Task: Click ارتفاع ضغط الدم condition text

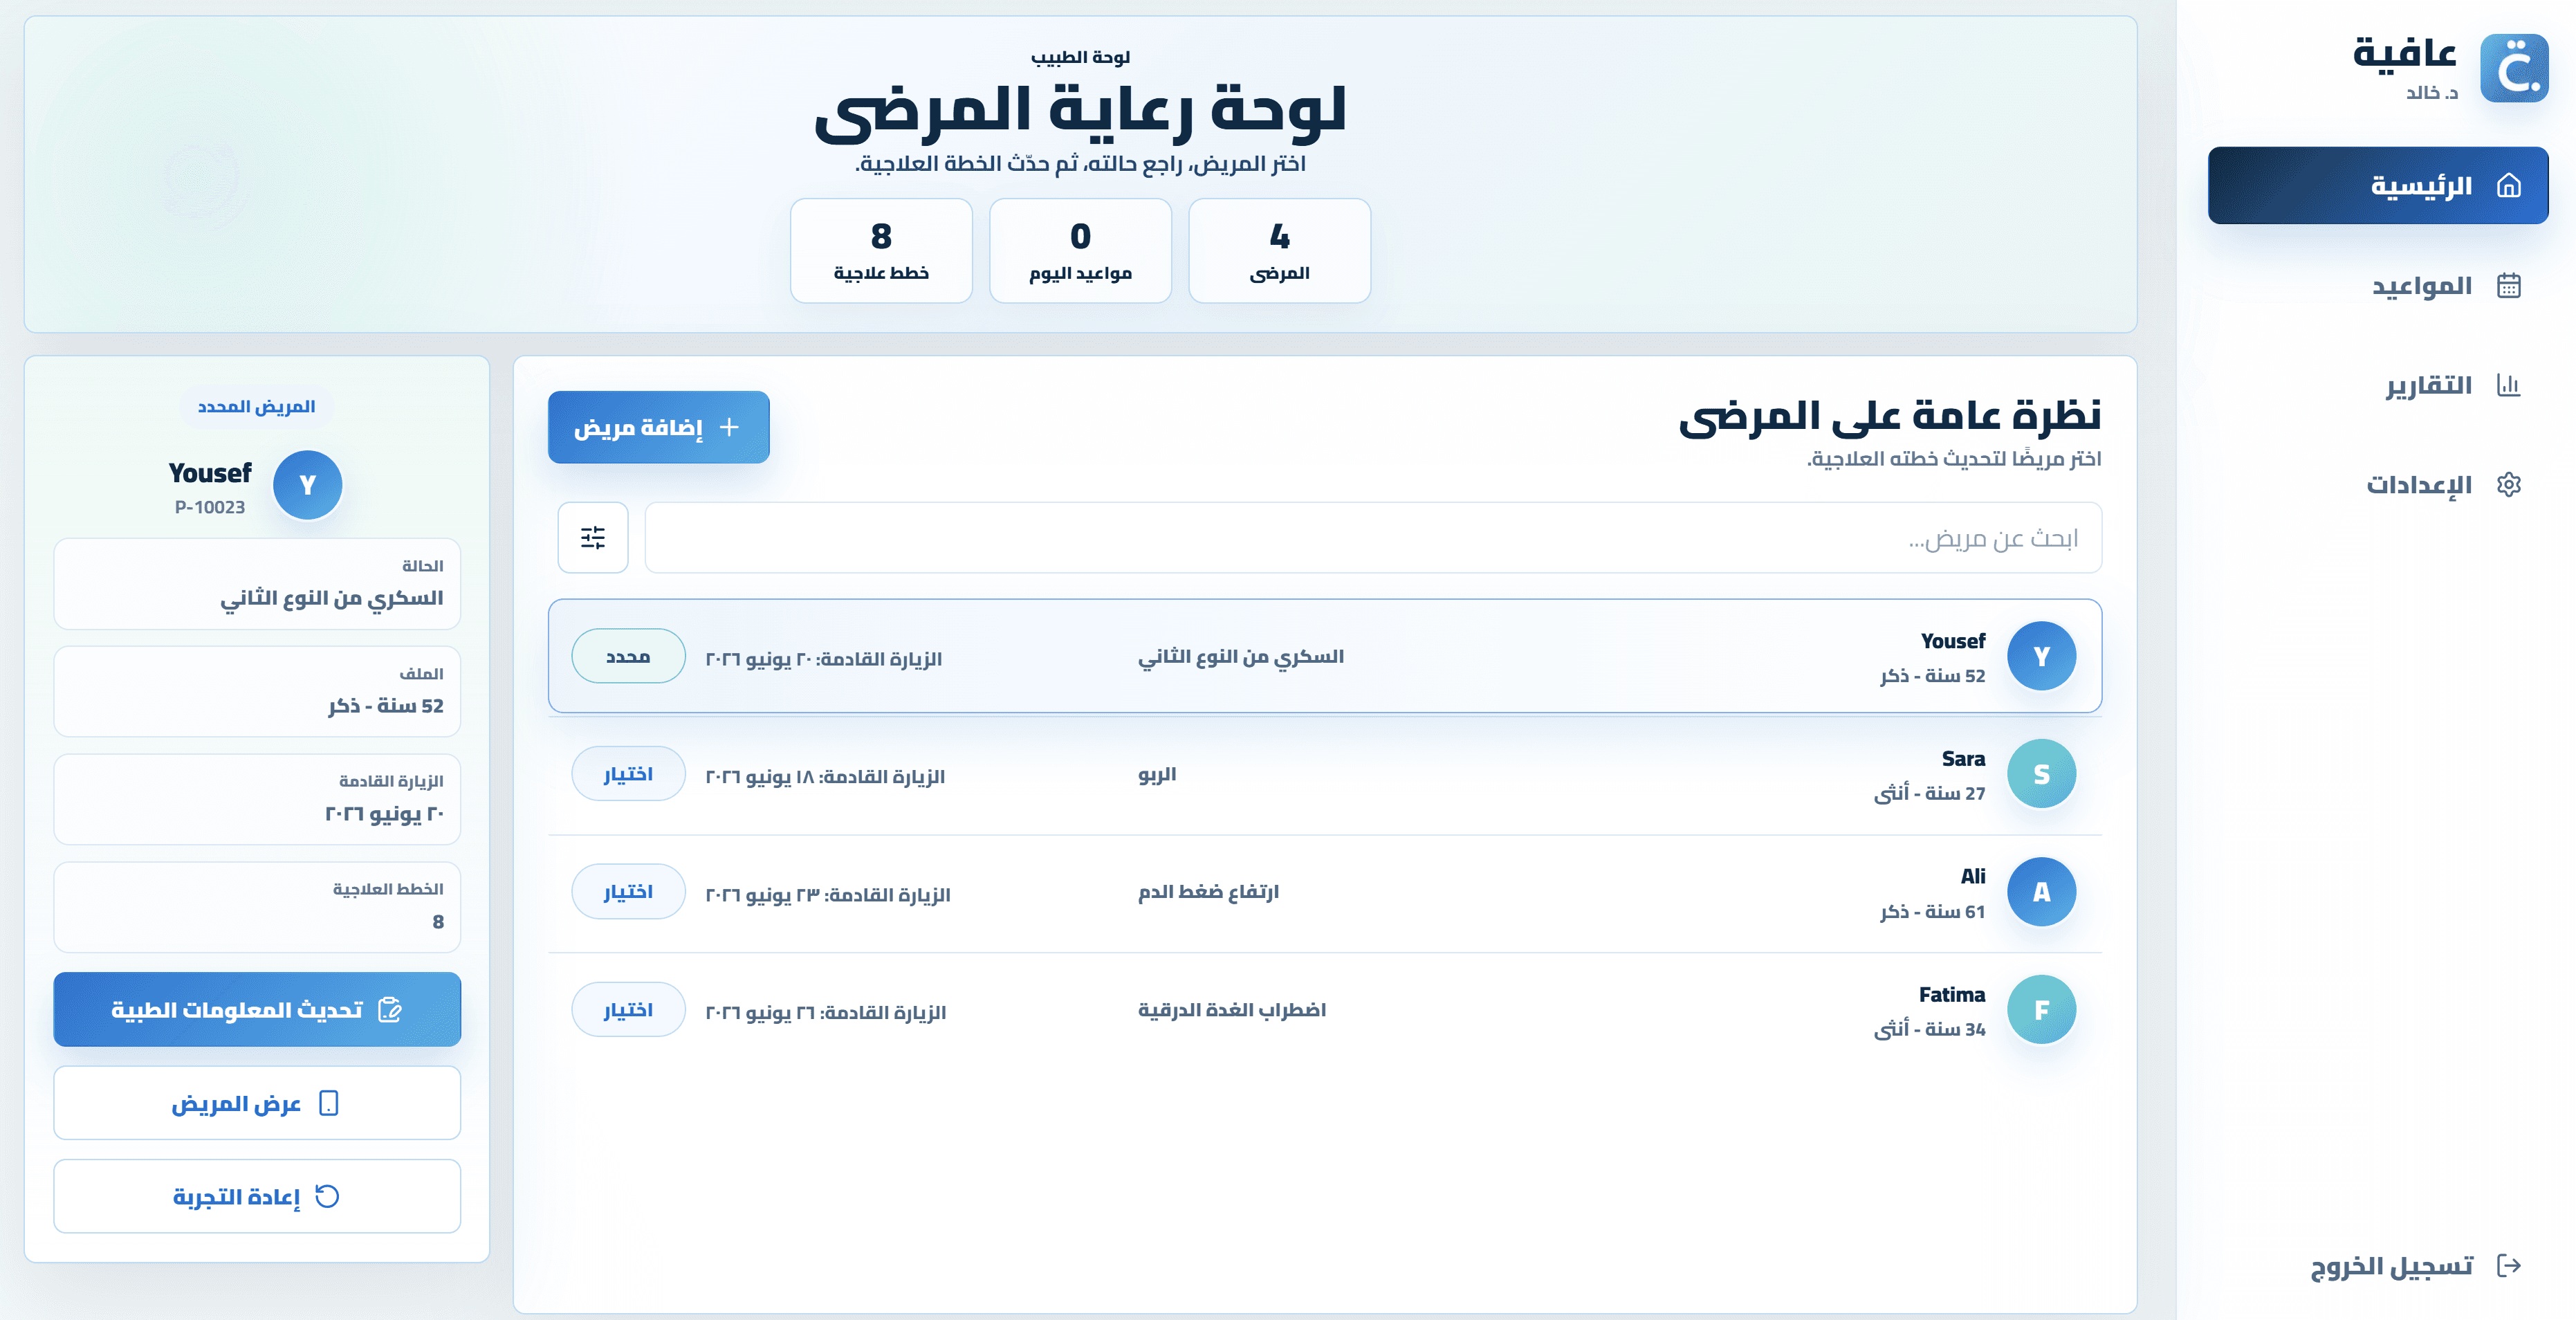Action: [x=1208, y=892]
